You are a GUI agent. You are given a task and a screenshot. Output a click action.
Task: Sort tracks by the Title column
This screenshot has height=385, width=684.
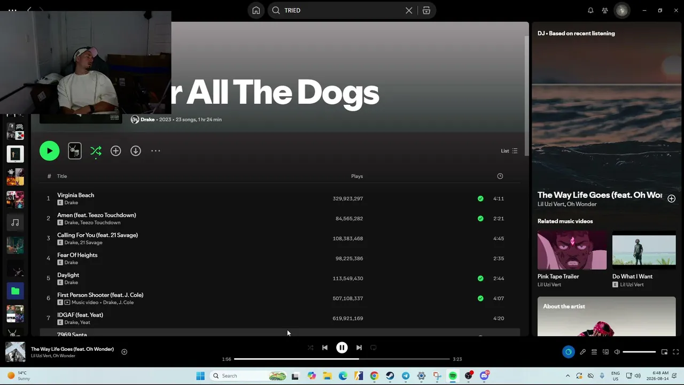pos(62,176)
